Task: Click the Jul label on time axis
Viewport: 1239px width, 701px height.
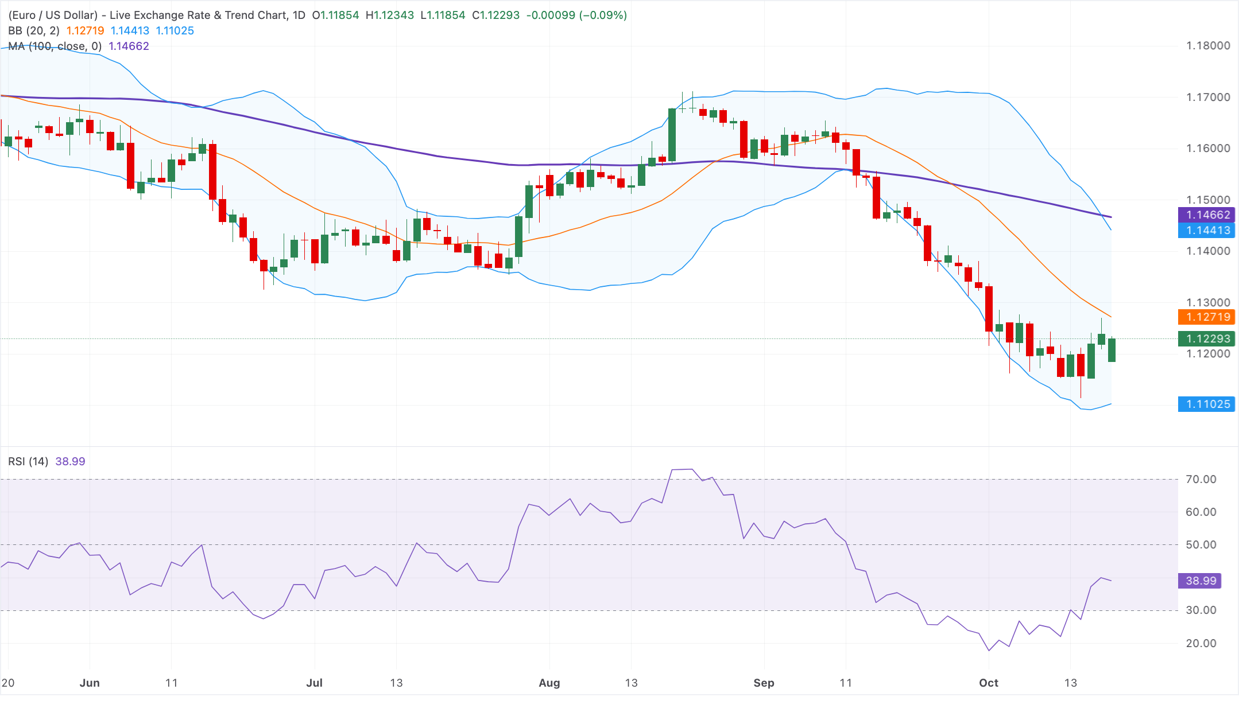Action: [315, 683]
